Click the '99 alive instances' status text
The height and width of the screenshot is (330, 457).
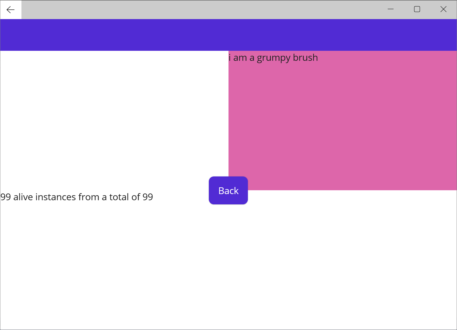click(76, 197)
